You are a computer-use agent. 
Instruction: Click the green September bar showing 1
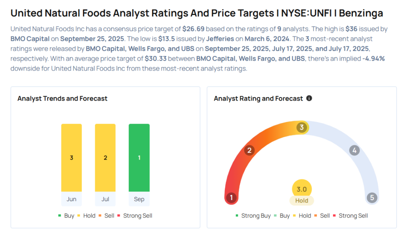coord(139,158)
